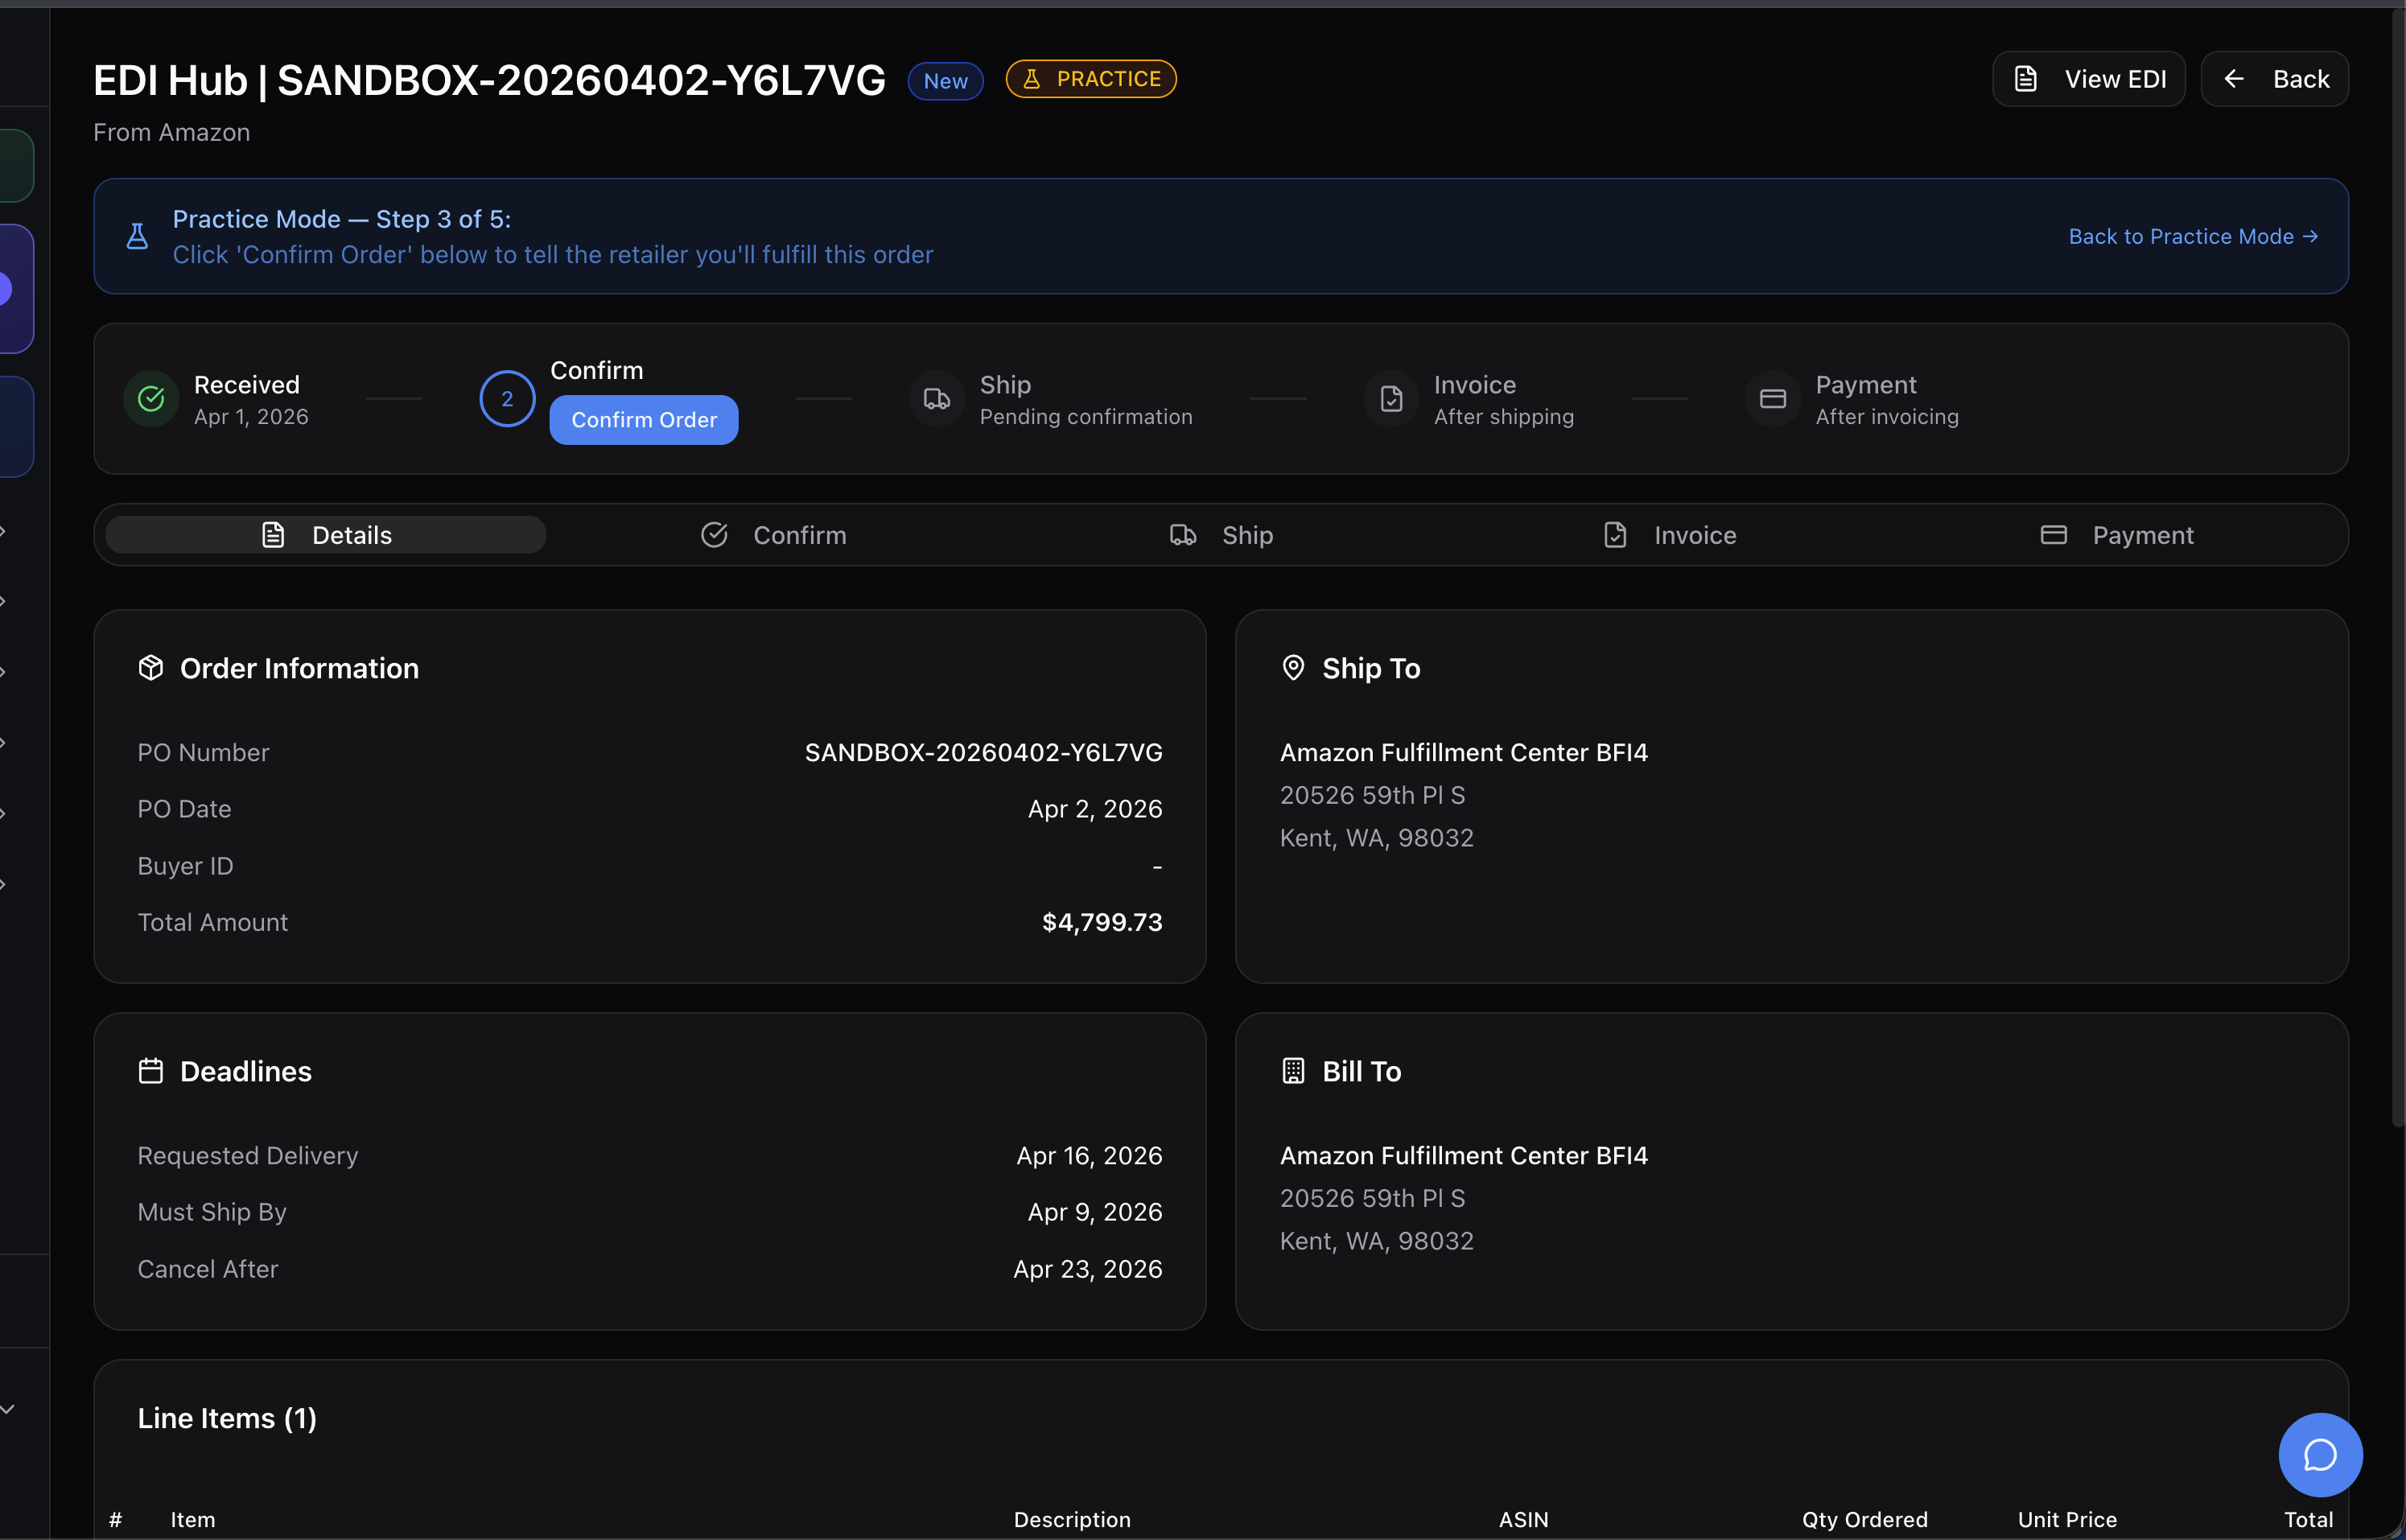Image resolution: width=2406 pixels, height=1540 pixels.
Task: Click the Description column header
Action: tap(1072, 1520)
